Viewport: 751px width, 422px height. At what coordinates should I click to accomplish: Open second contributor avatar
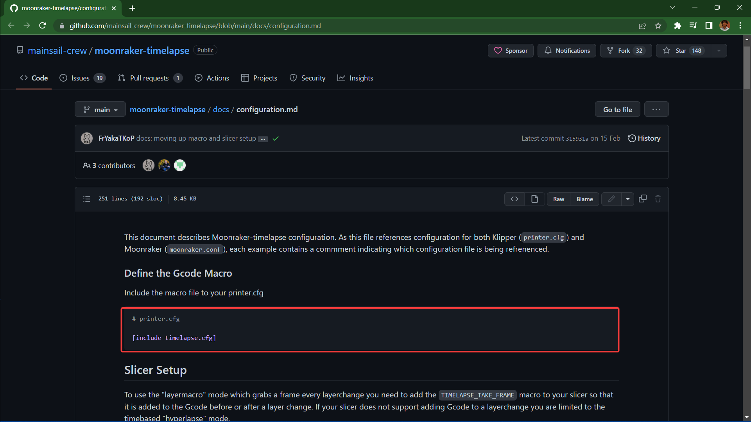[164, 165]
